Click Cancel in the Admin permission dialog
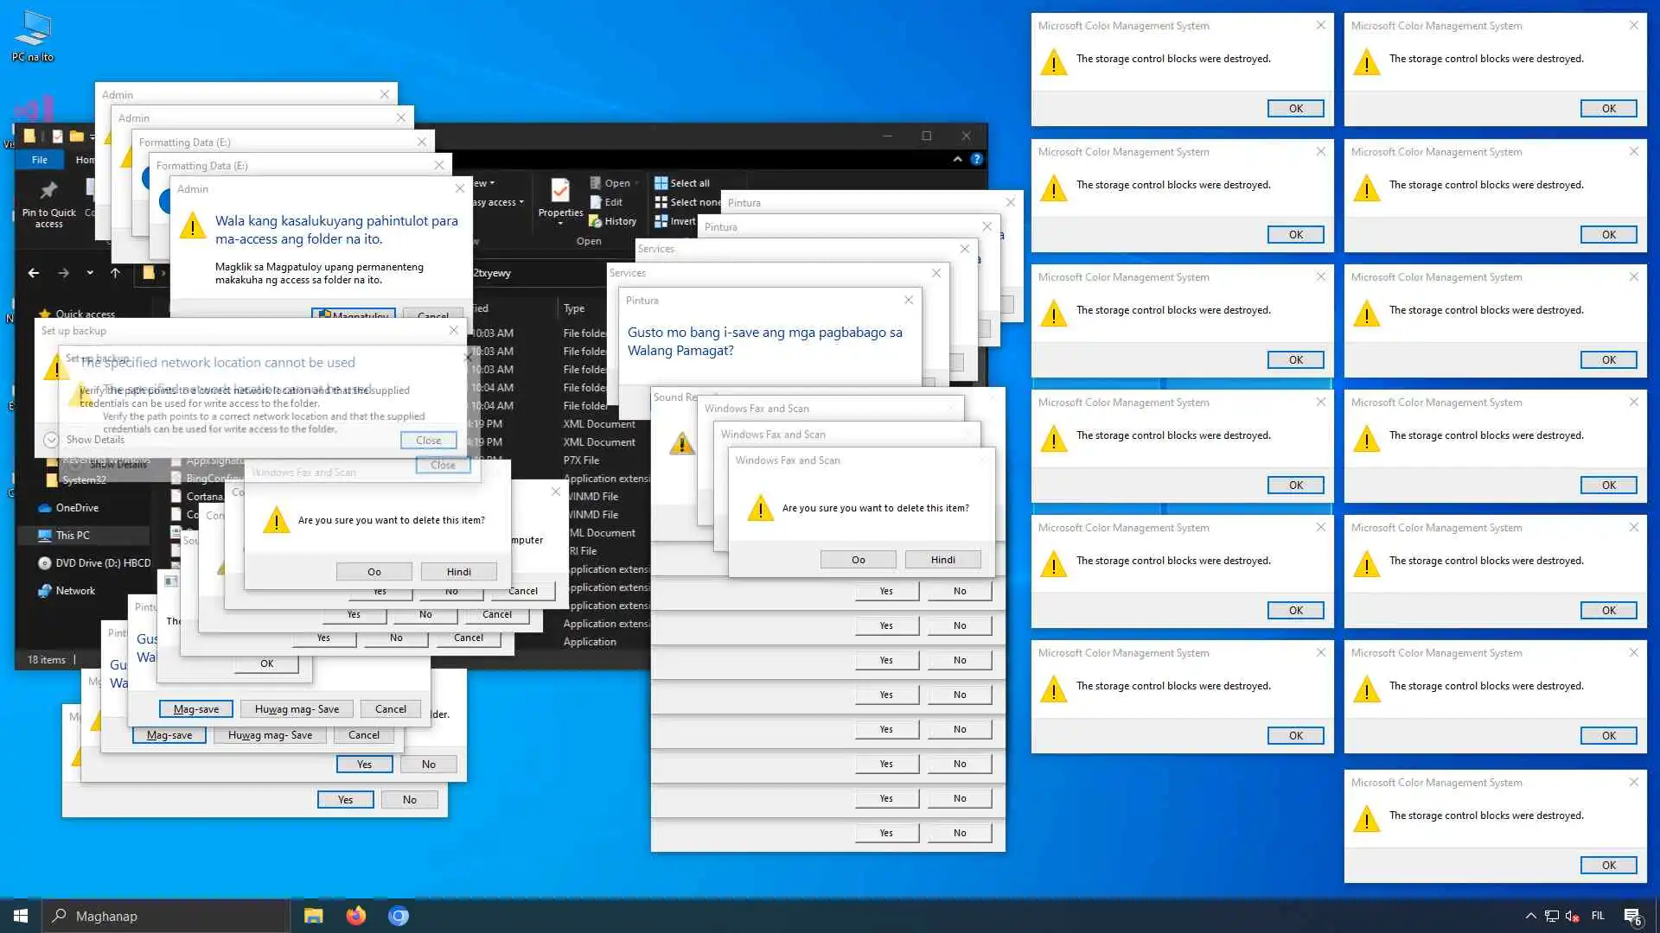The image size is (1660, 933). [432, 314]
